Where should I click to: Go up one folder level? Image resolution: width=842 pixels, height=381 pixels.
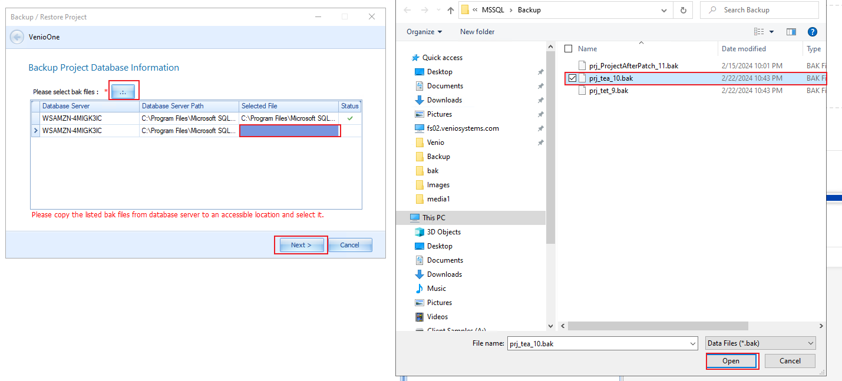[451, 10]
